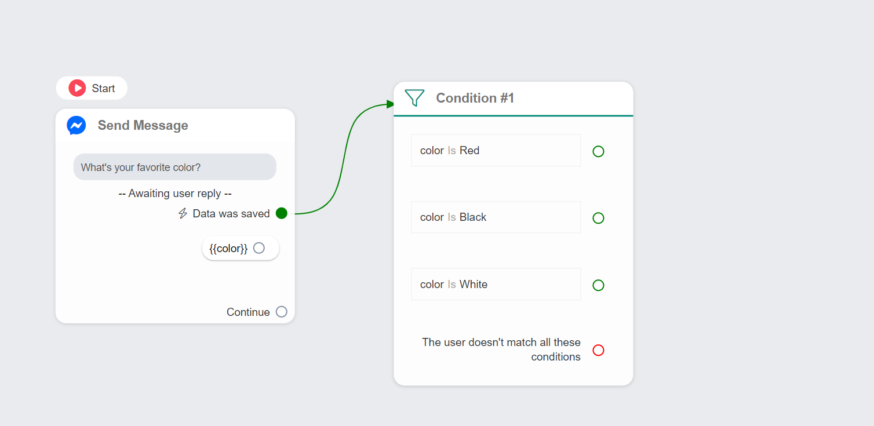The width and height of the screenshot is (874, 426).
Task: Click the red port for unmatched conditions
Action: (598, 350)
